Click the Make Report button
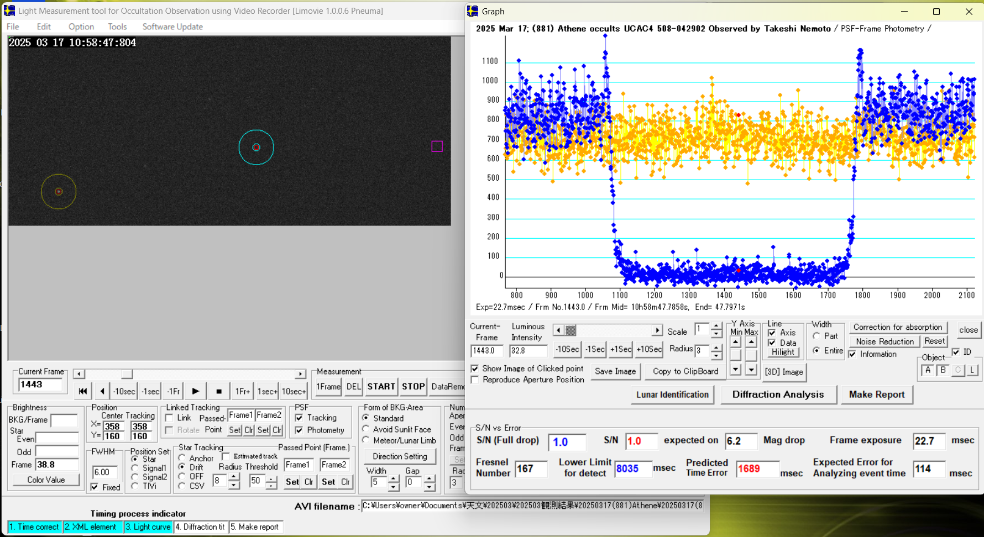Screen dimensions: 984x537 [876, 394]
